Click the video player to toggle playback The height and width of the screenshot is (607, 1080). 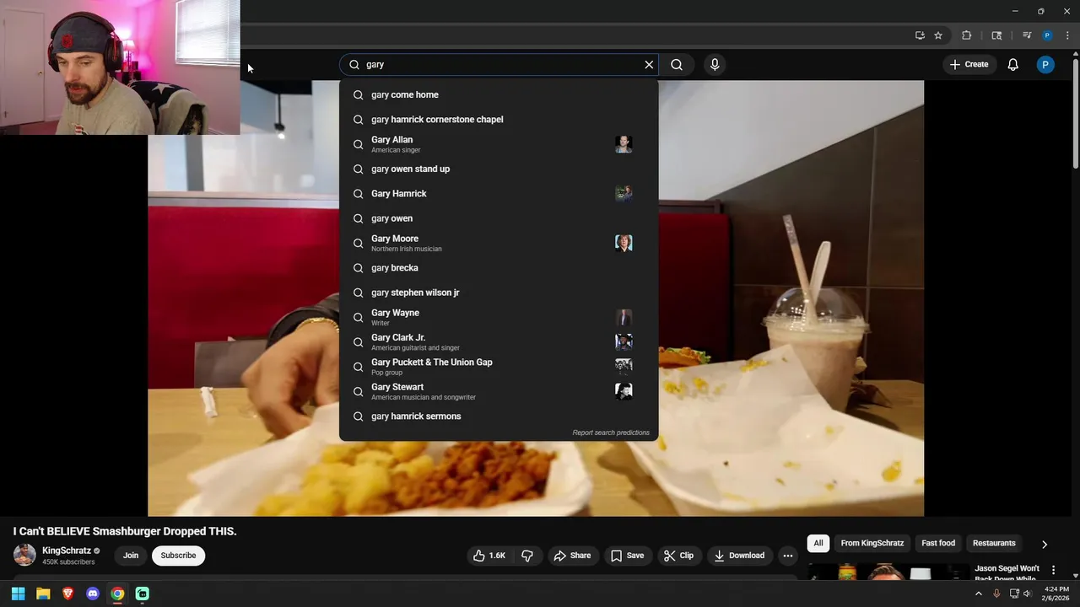click(536, 298)
